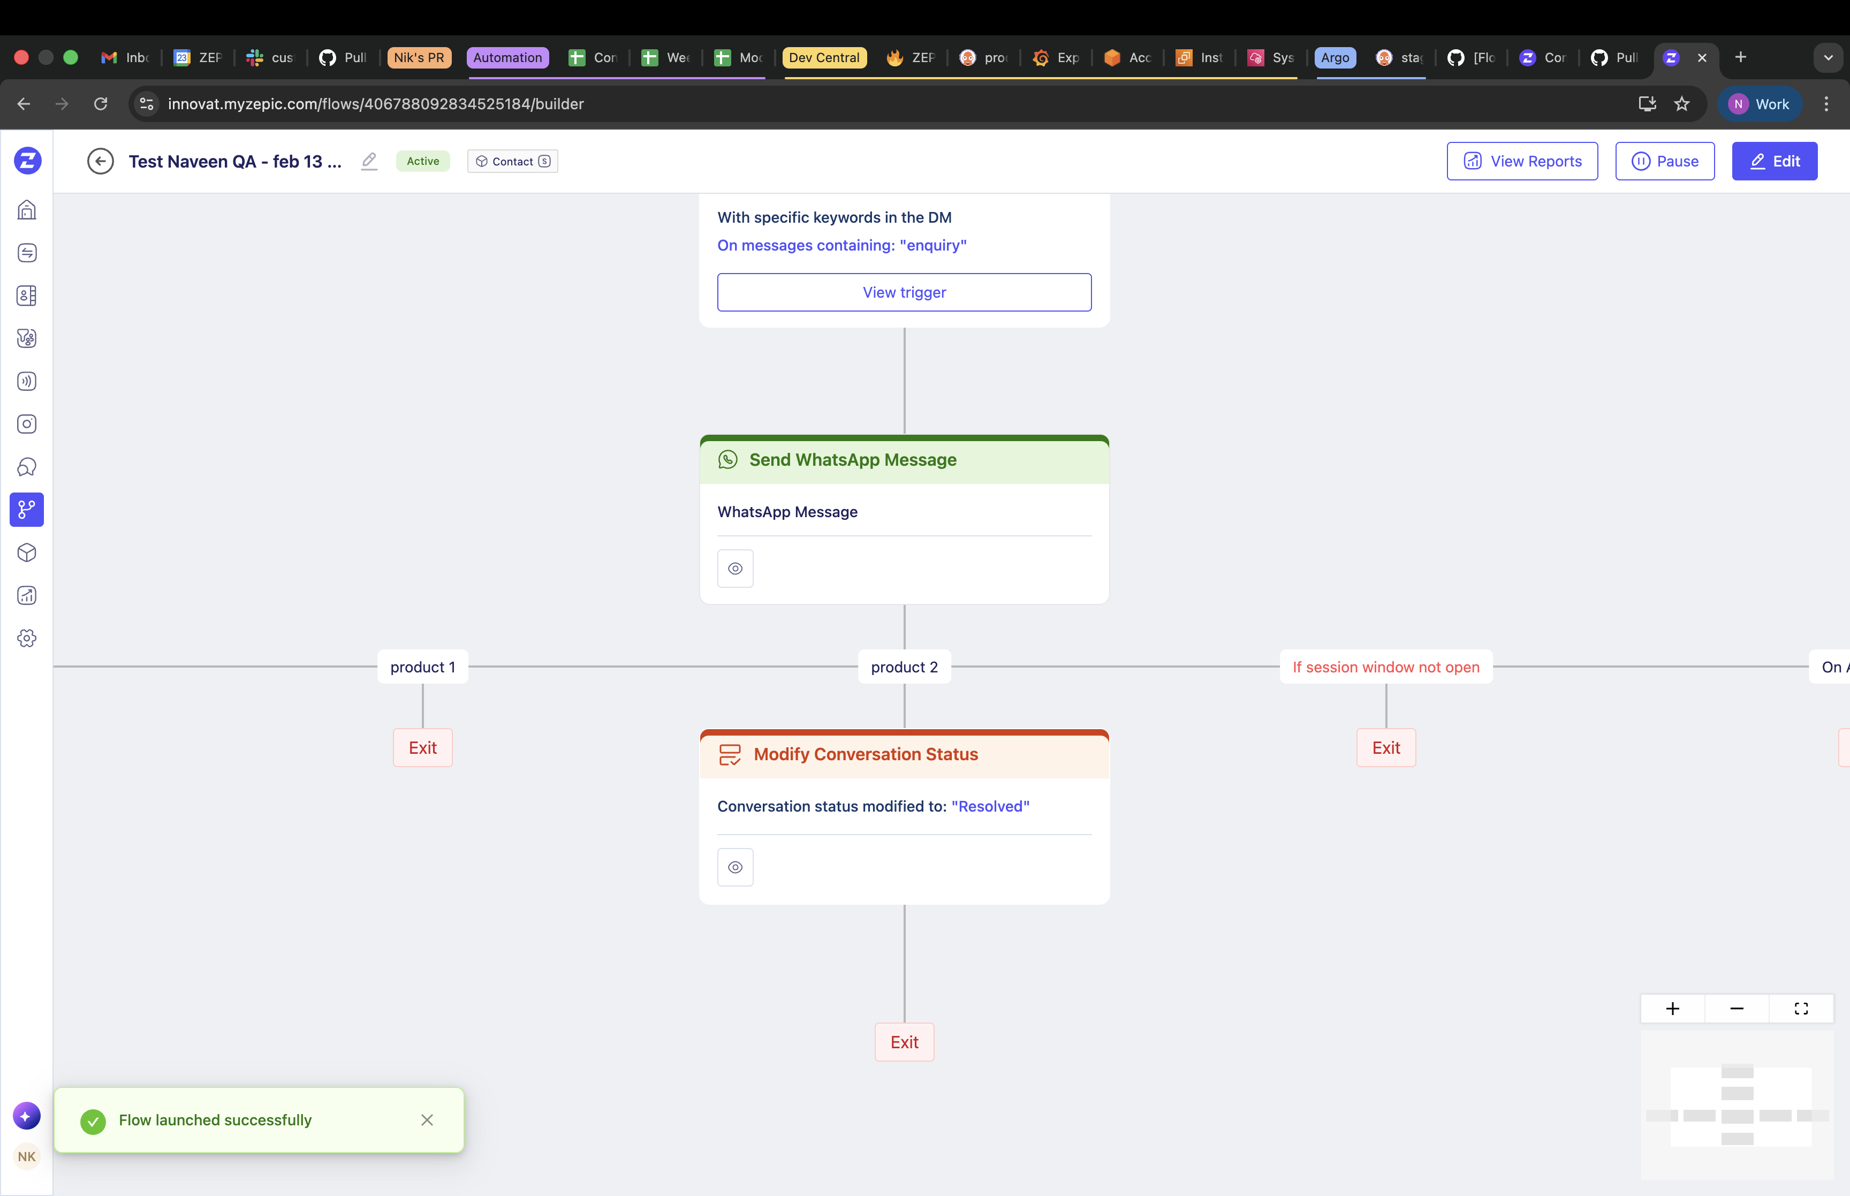Click the reports chart icon in sidebar
This screenshot has height=1196, width=1850.
(x=26, y=596)
